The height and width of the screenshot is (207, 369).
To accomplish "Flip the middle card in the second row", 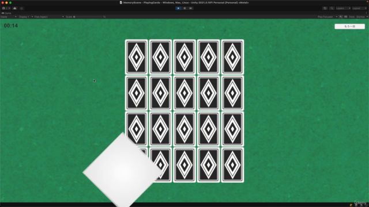I will pyautogui.click(x=184, y=93).
